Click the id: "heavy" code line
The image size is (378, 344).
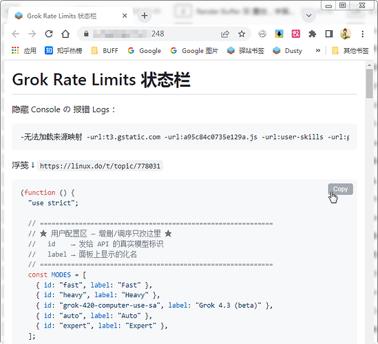pyautogui.click(x=98, y=295)
